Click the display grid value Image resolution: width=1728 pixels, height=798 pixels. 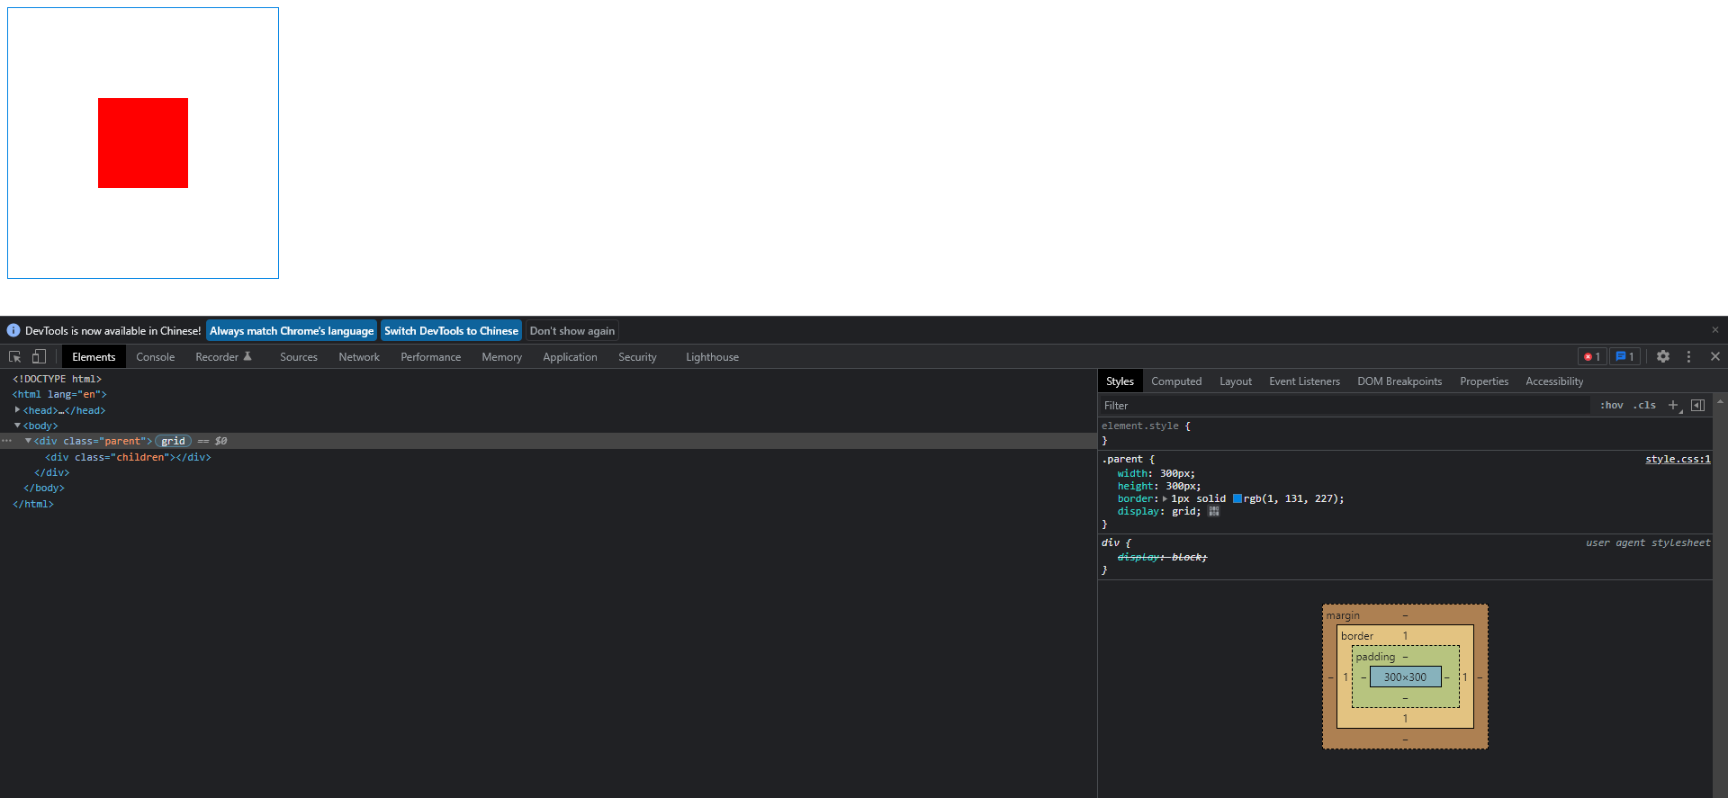coord(1183,511)
